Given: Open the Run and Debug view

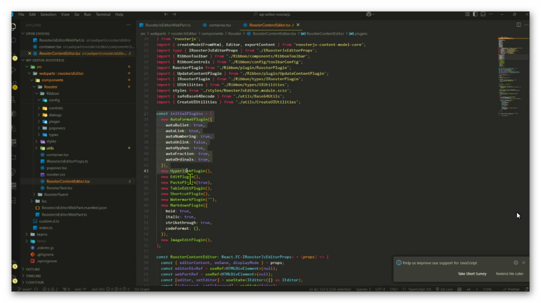Looking at the screenshot, I should coord(14,70).
